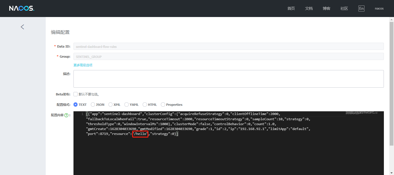Click the Nacos logo

pyautogui.click(x=22, y=8)
